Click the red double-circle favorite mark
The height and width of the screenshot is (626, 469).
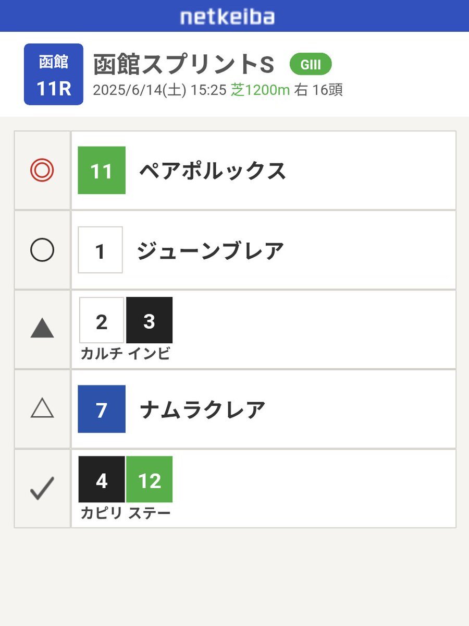42,171
